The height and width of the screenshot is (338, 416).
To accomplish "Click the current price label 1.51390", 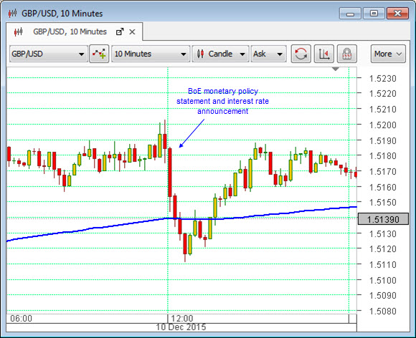I will point(383,219).
